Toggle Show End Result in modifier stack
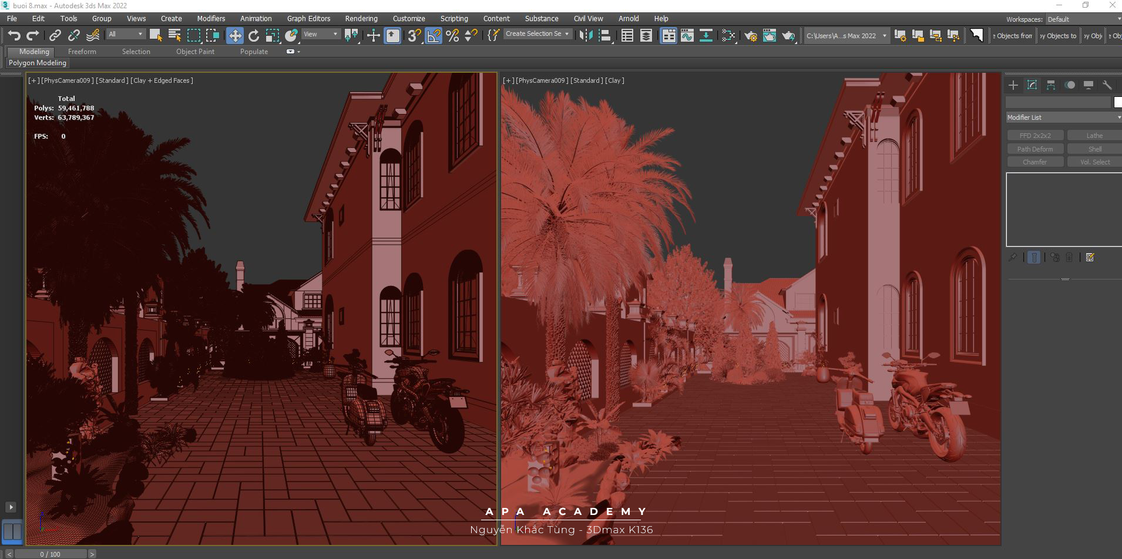Screen dimensions: 1122x559 [1034, 257]
